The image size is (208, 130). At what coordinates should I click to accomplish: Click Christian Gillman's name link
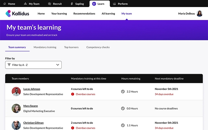pyautogui.click(x=33, y=123)
